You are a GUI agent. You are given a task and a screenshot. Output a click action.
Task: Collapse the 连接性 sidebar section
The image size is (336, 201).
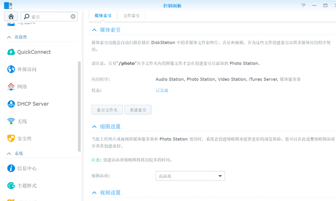point(9,37)
